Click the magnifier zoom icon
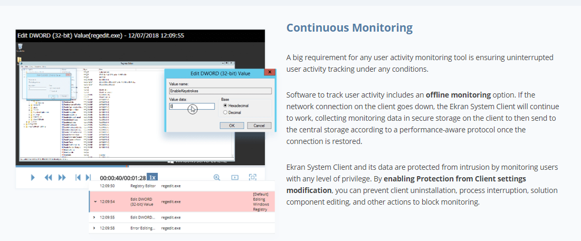581x241 pixels. tap(217, 177)
